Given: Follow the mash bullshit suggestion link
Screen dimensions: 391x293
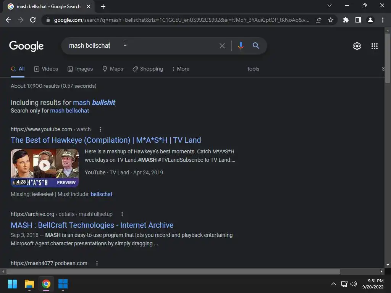Looking at the screenshot, I should (94, 102).
